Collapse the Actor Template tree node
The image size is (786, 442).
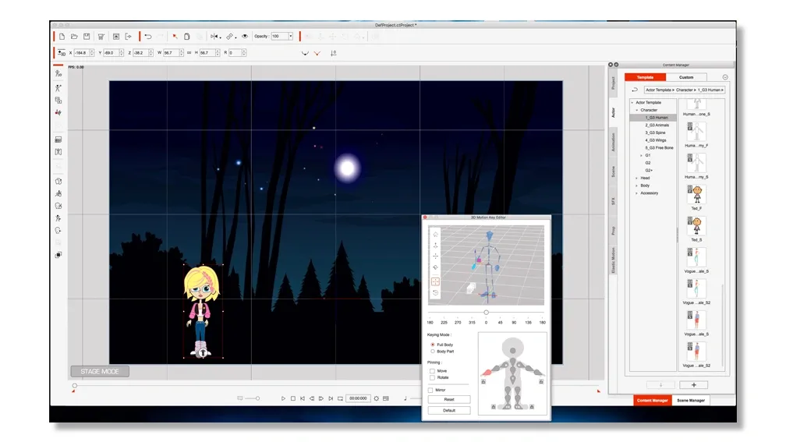click(x=632, y=102)
